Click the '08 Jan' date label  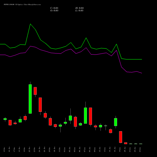[x=90, y=149]
